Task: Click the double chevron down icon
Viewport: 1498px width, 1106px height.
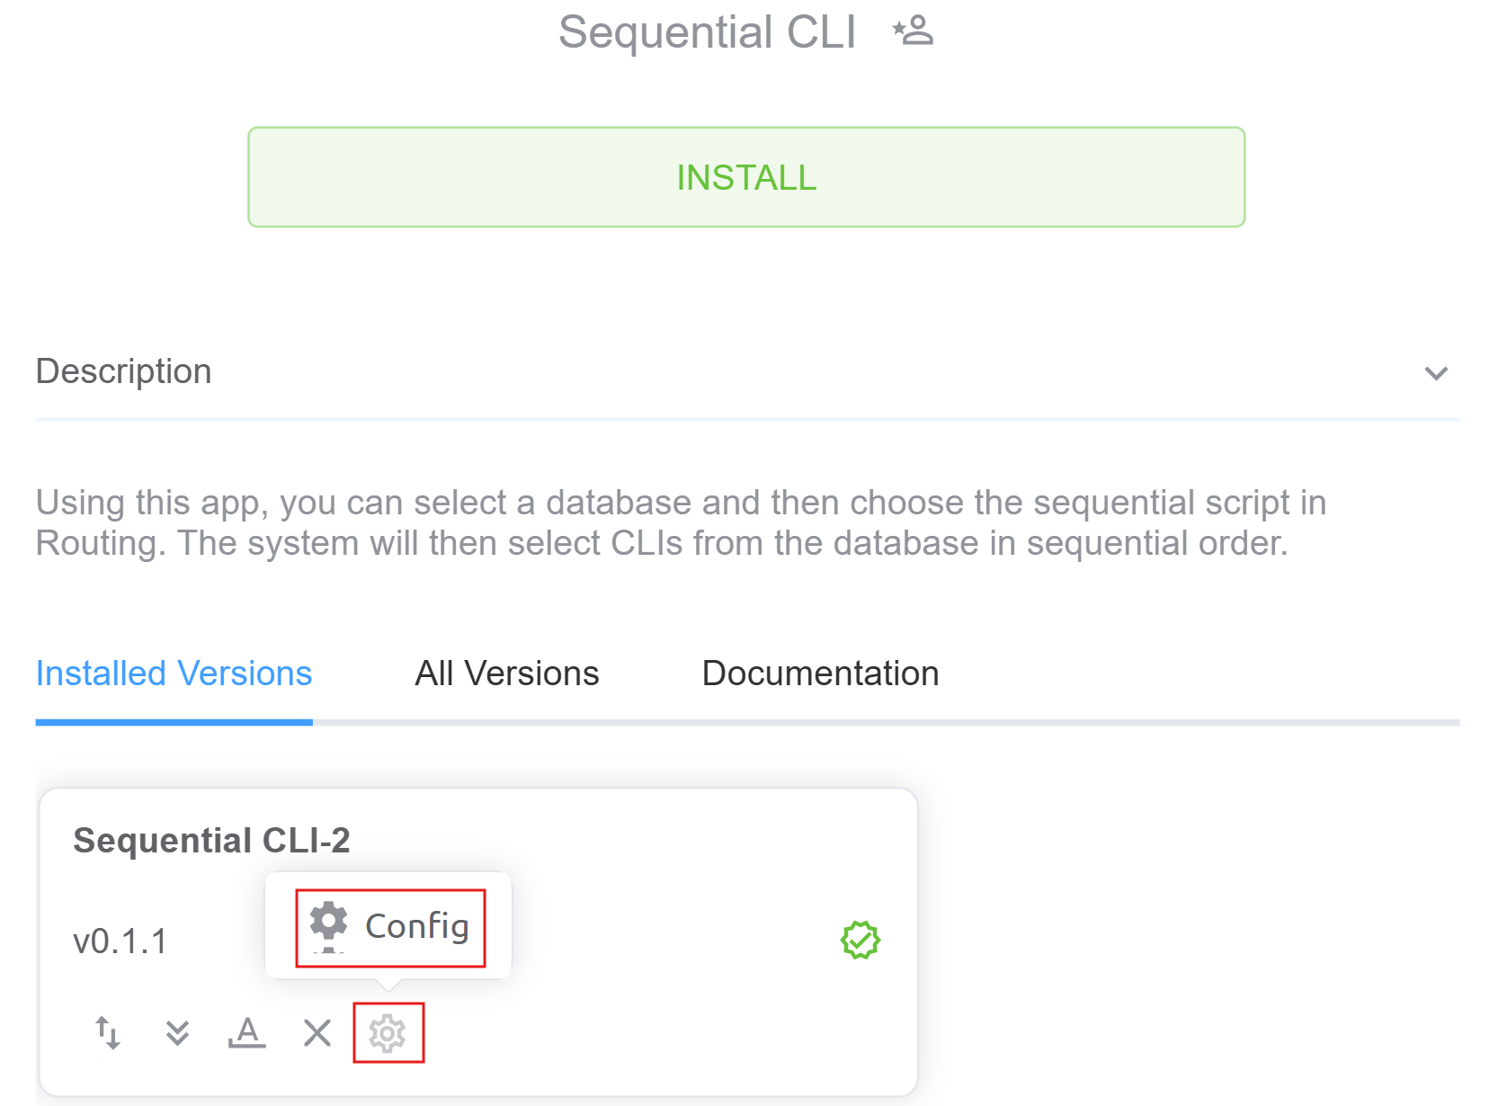Action: pyautogui.click(x=177, y=1032)
